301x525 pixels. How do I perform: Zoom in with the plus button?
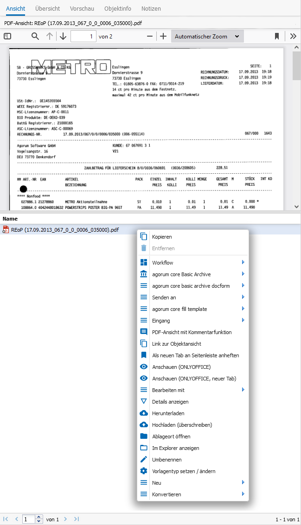click(x=163, y=36)
